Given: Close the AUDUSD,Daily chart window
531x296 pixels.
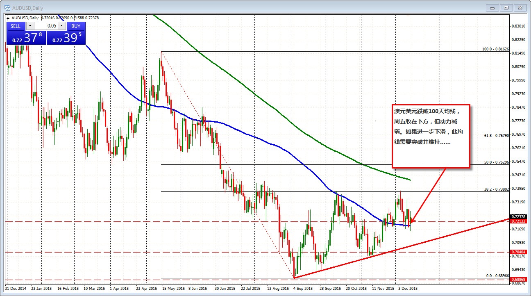Looking at the screenshot, I should coord(520,7).
